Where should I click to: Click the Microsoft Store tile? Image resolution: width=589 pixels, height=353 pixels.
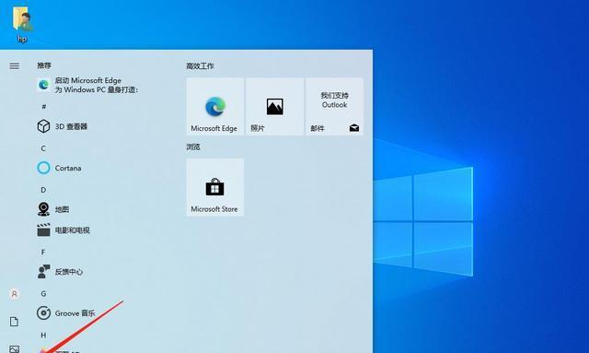coord(214,187)
